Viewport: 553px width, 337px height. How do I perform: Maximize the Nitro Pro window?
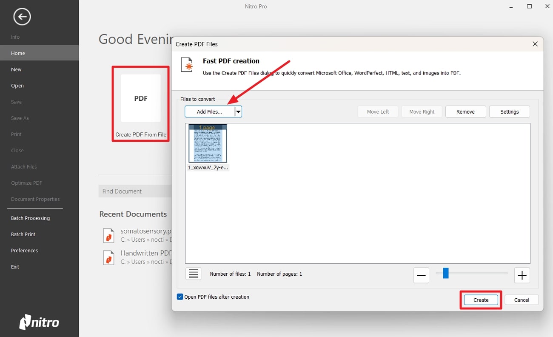pyautogui.click(x=530, y=6)
